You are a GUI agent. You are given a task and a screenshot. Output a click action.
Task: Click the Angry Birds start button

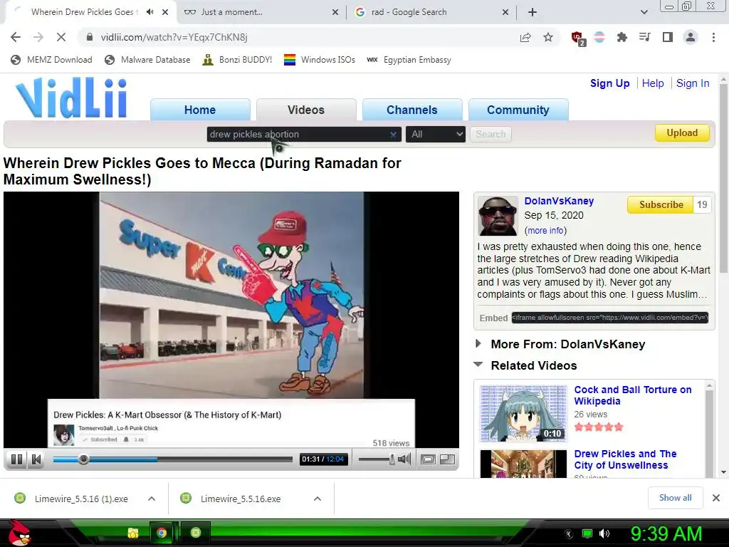[x=19, y=533]
